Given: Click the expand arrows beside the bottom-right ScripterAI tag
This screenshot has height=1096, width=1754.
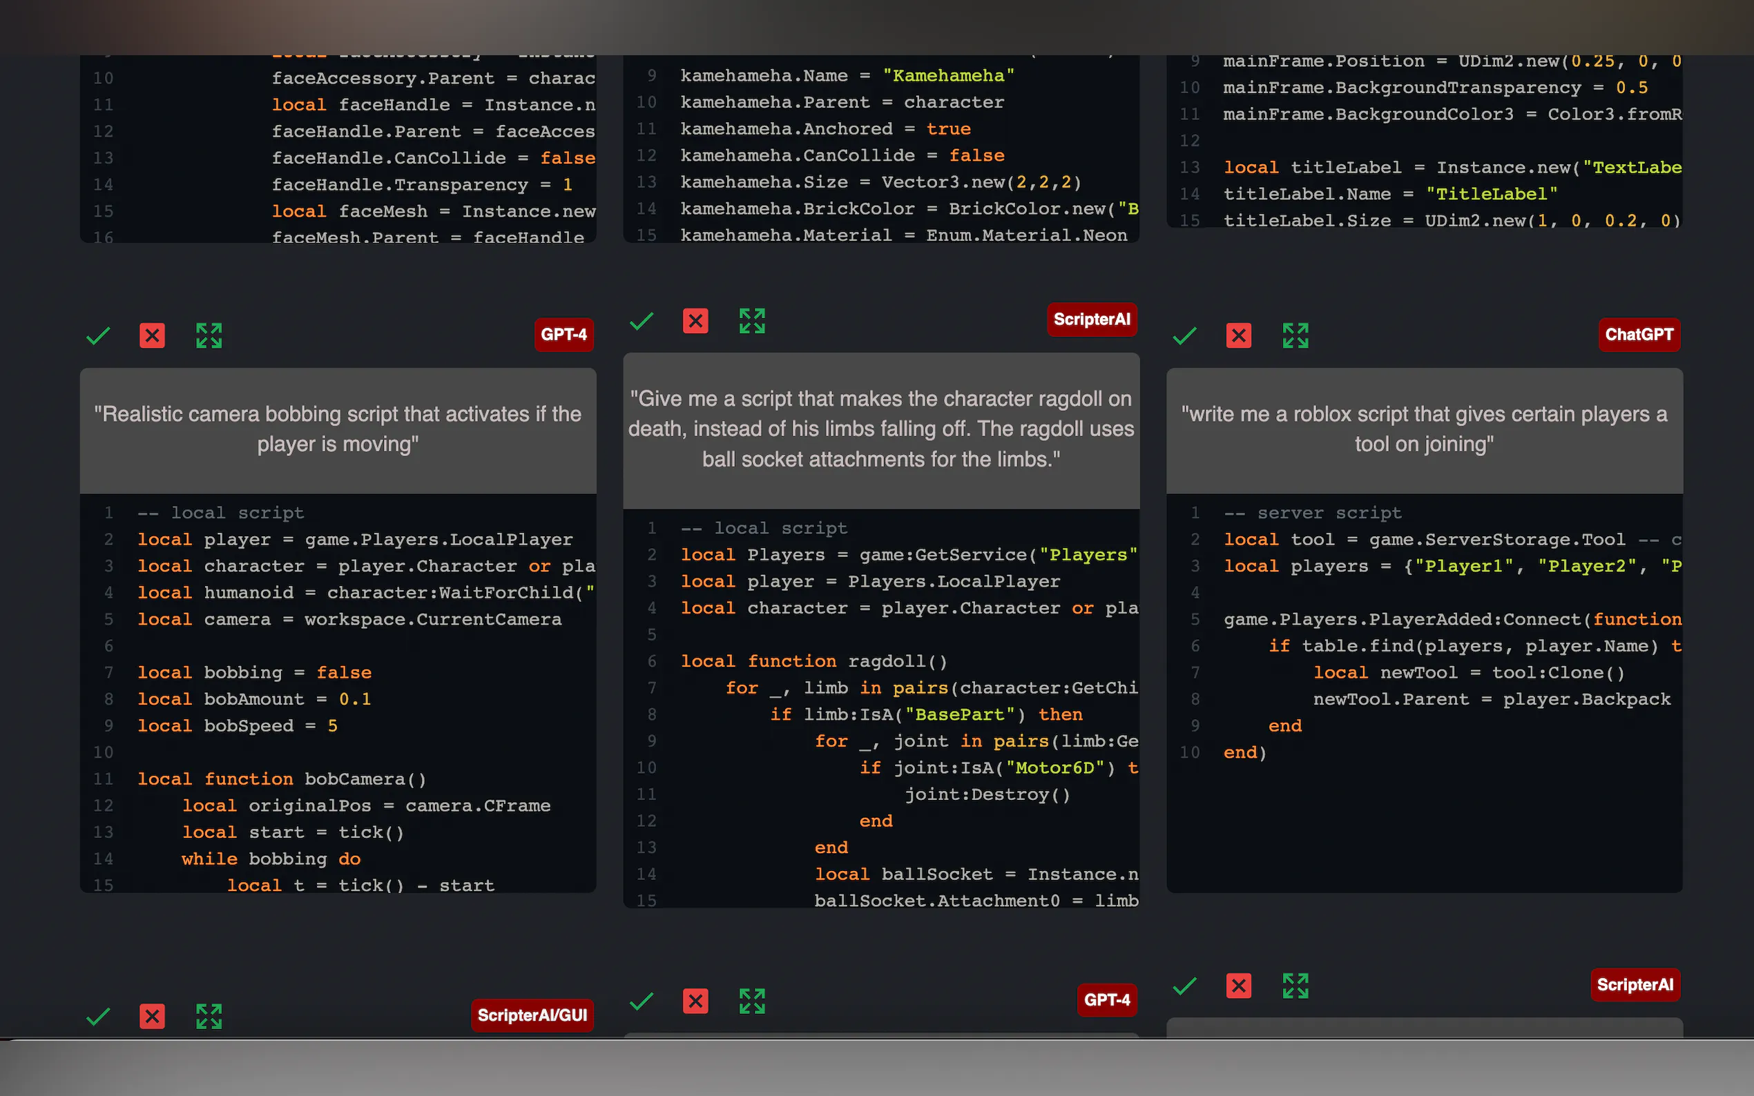Looking at the screenshot, I should click(x=1295, y=986).
